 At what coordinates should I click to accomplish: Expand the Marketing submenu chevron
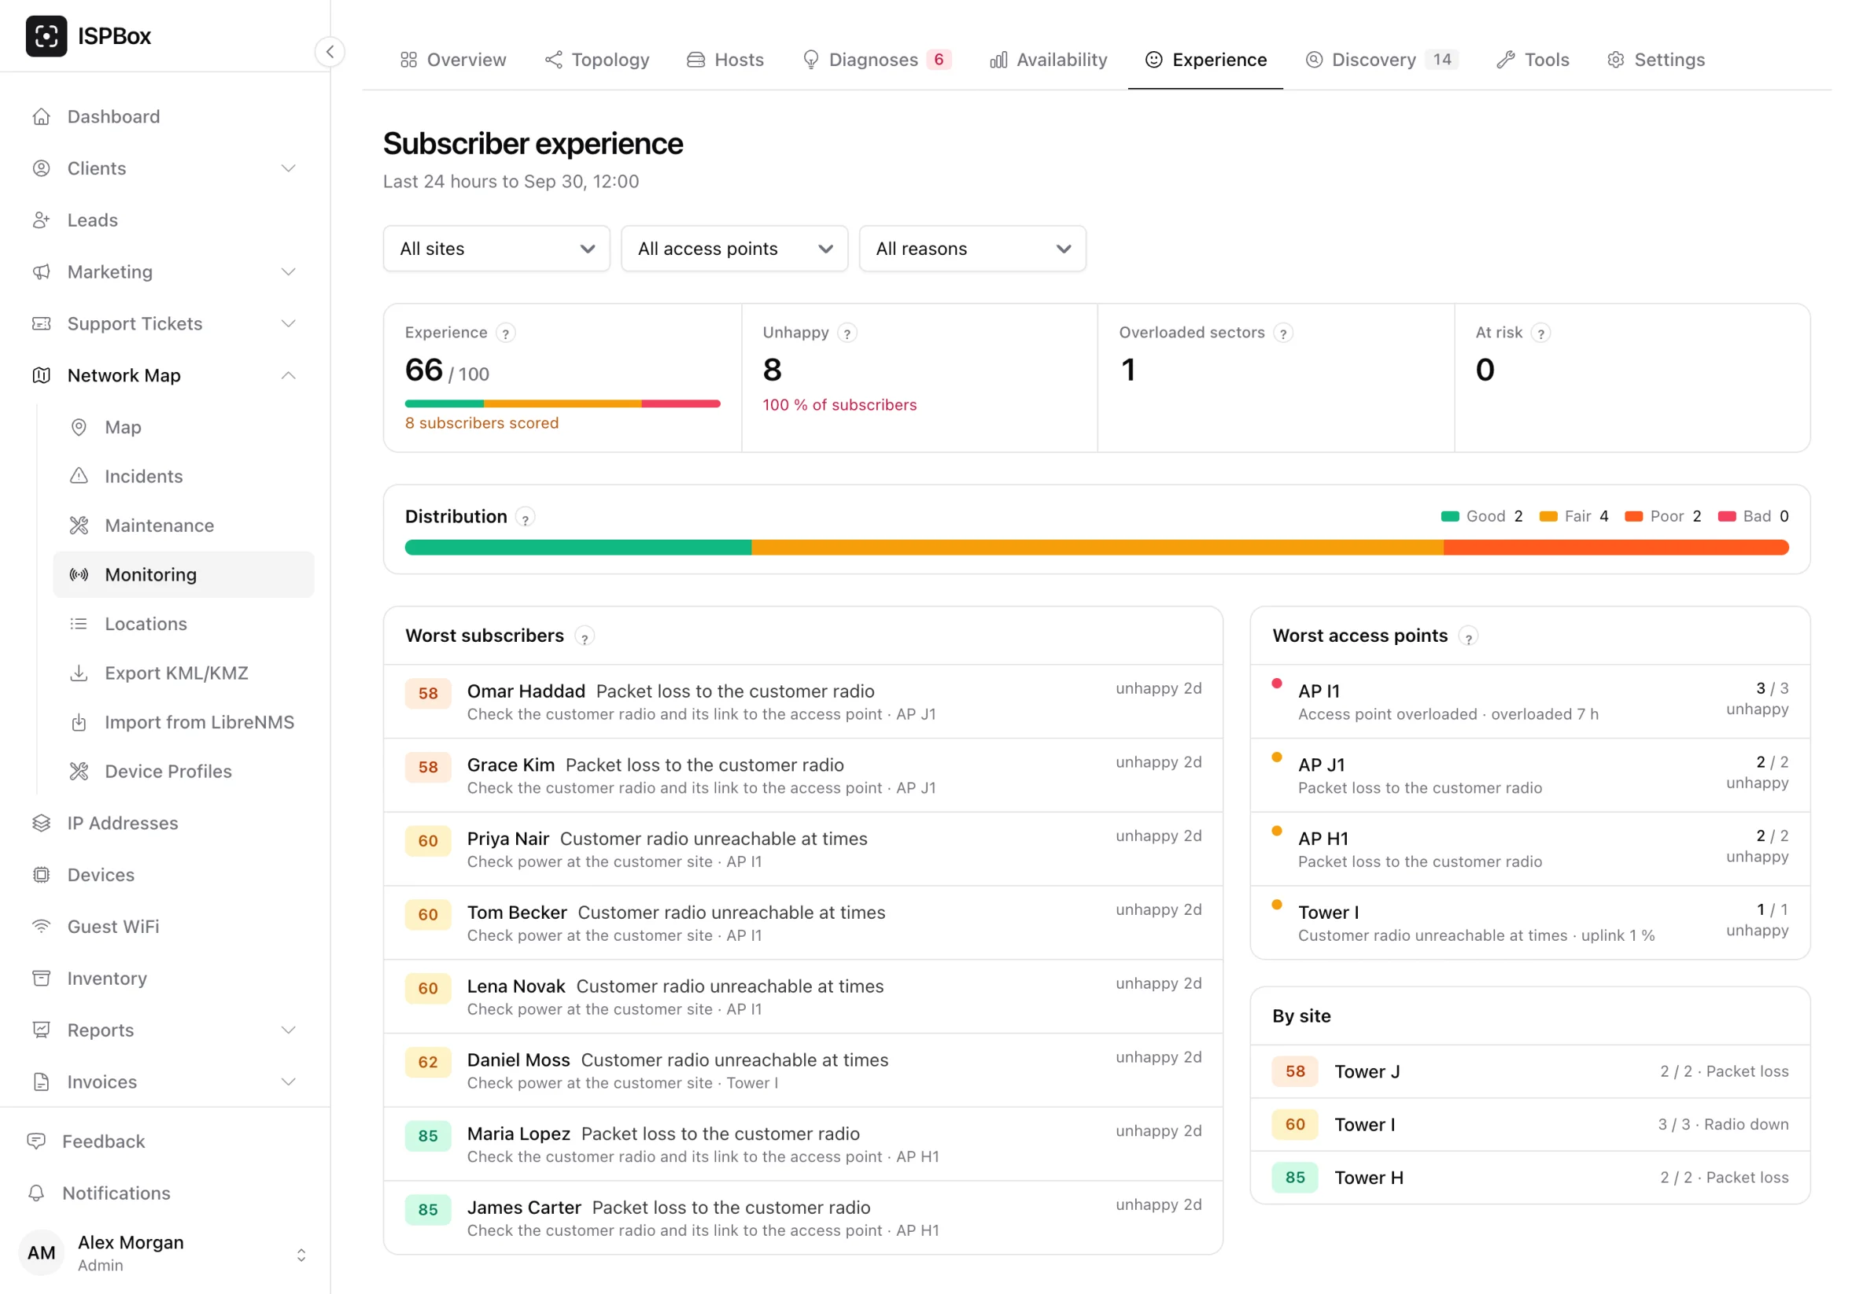[289, 272]
